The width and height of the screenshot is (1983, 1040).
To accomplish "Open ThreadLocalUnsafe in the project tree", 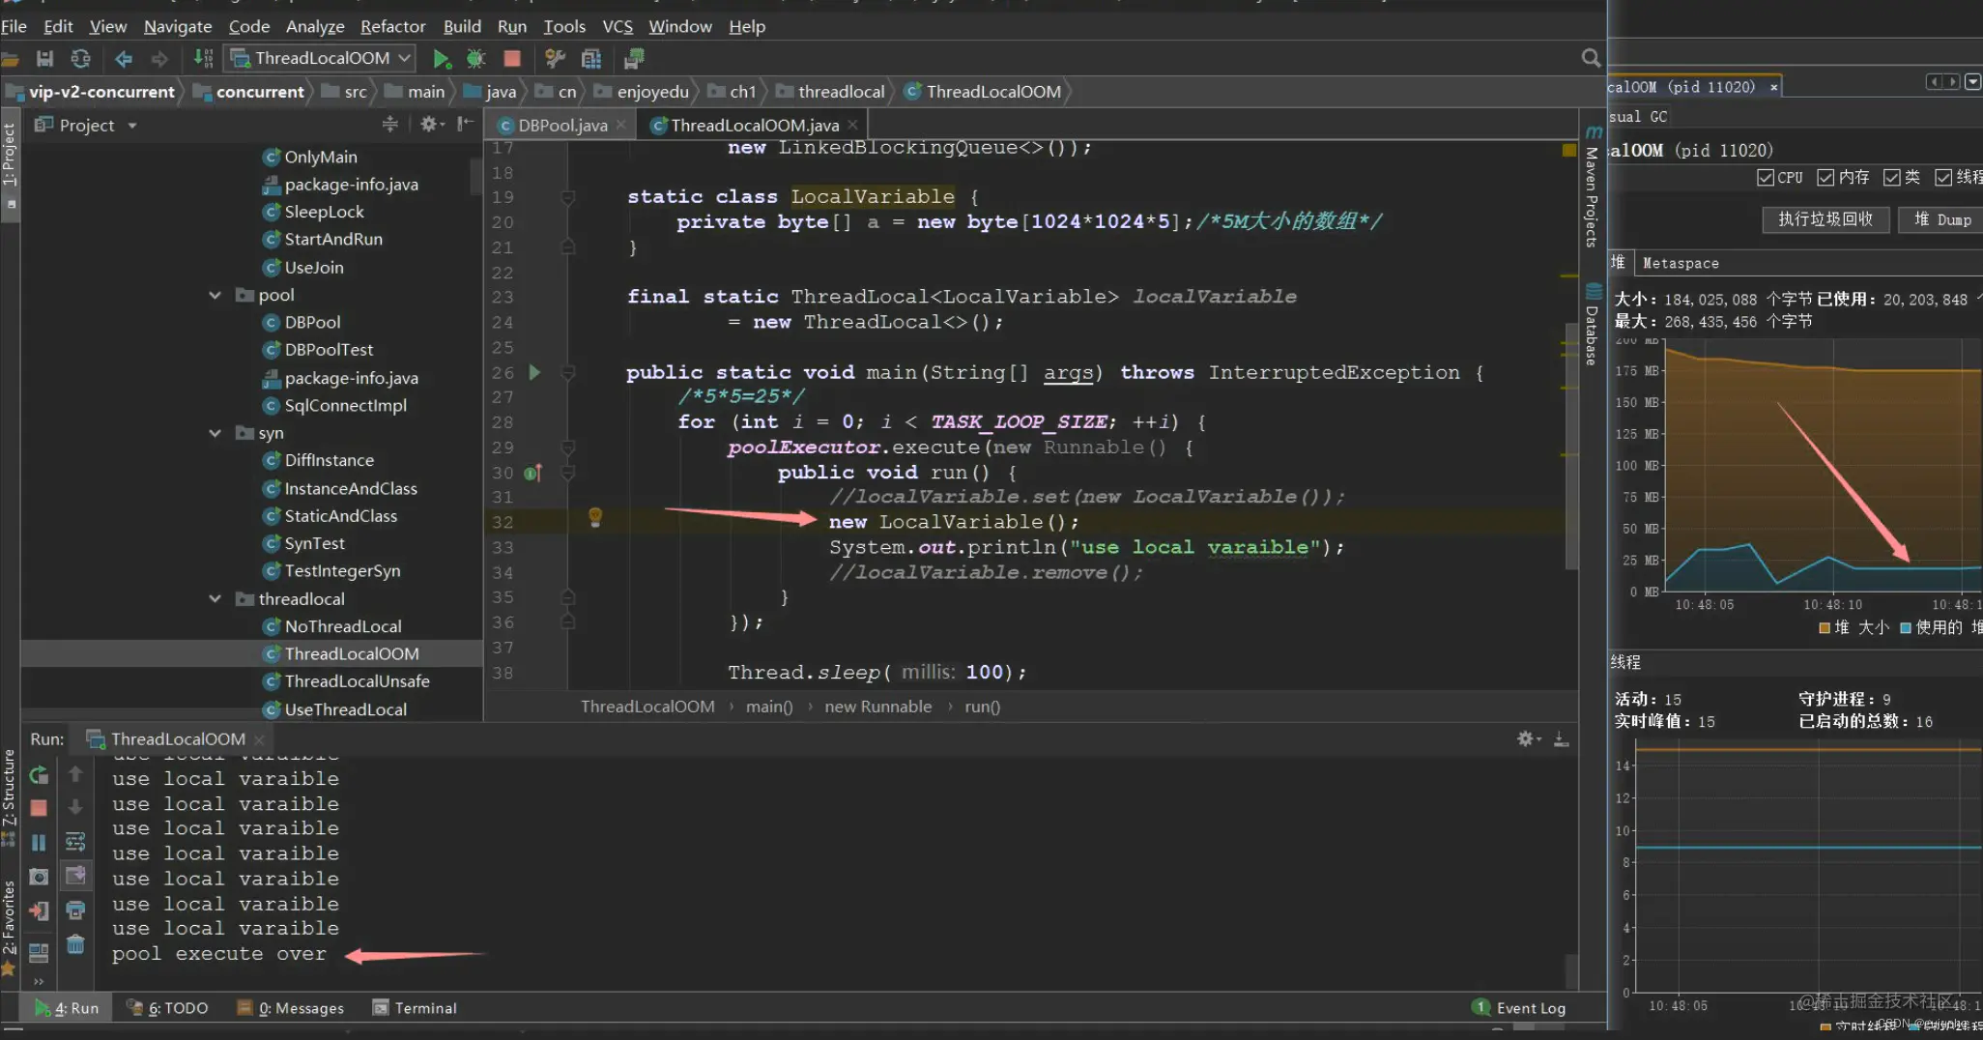I will coord(357,681).
